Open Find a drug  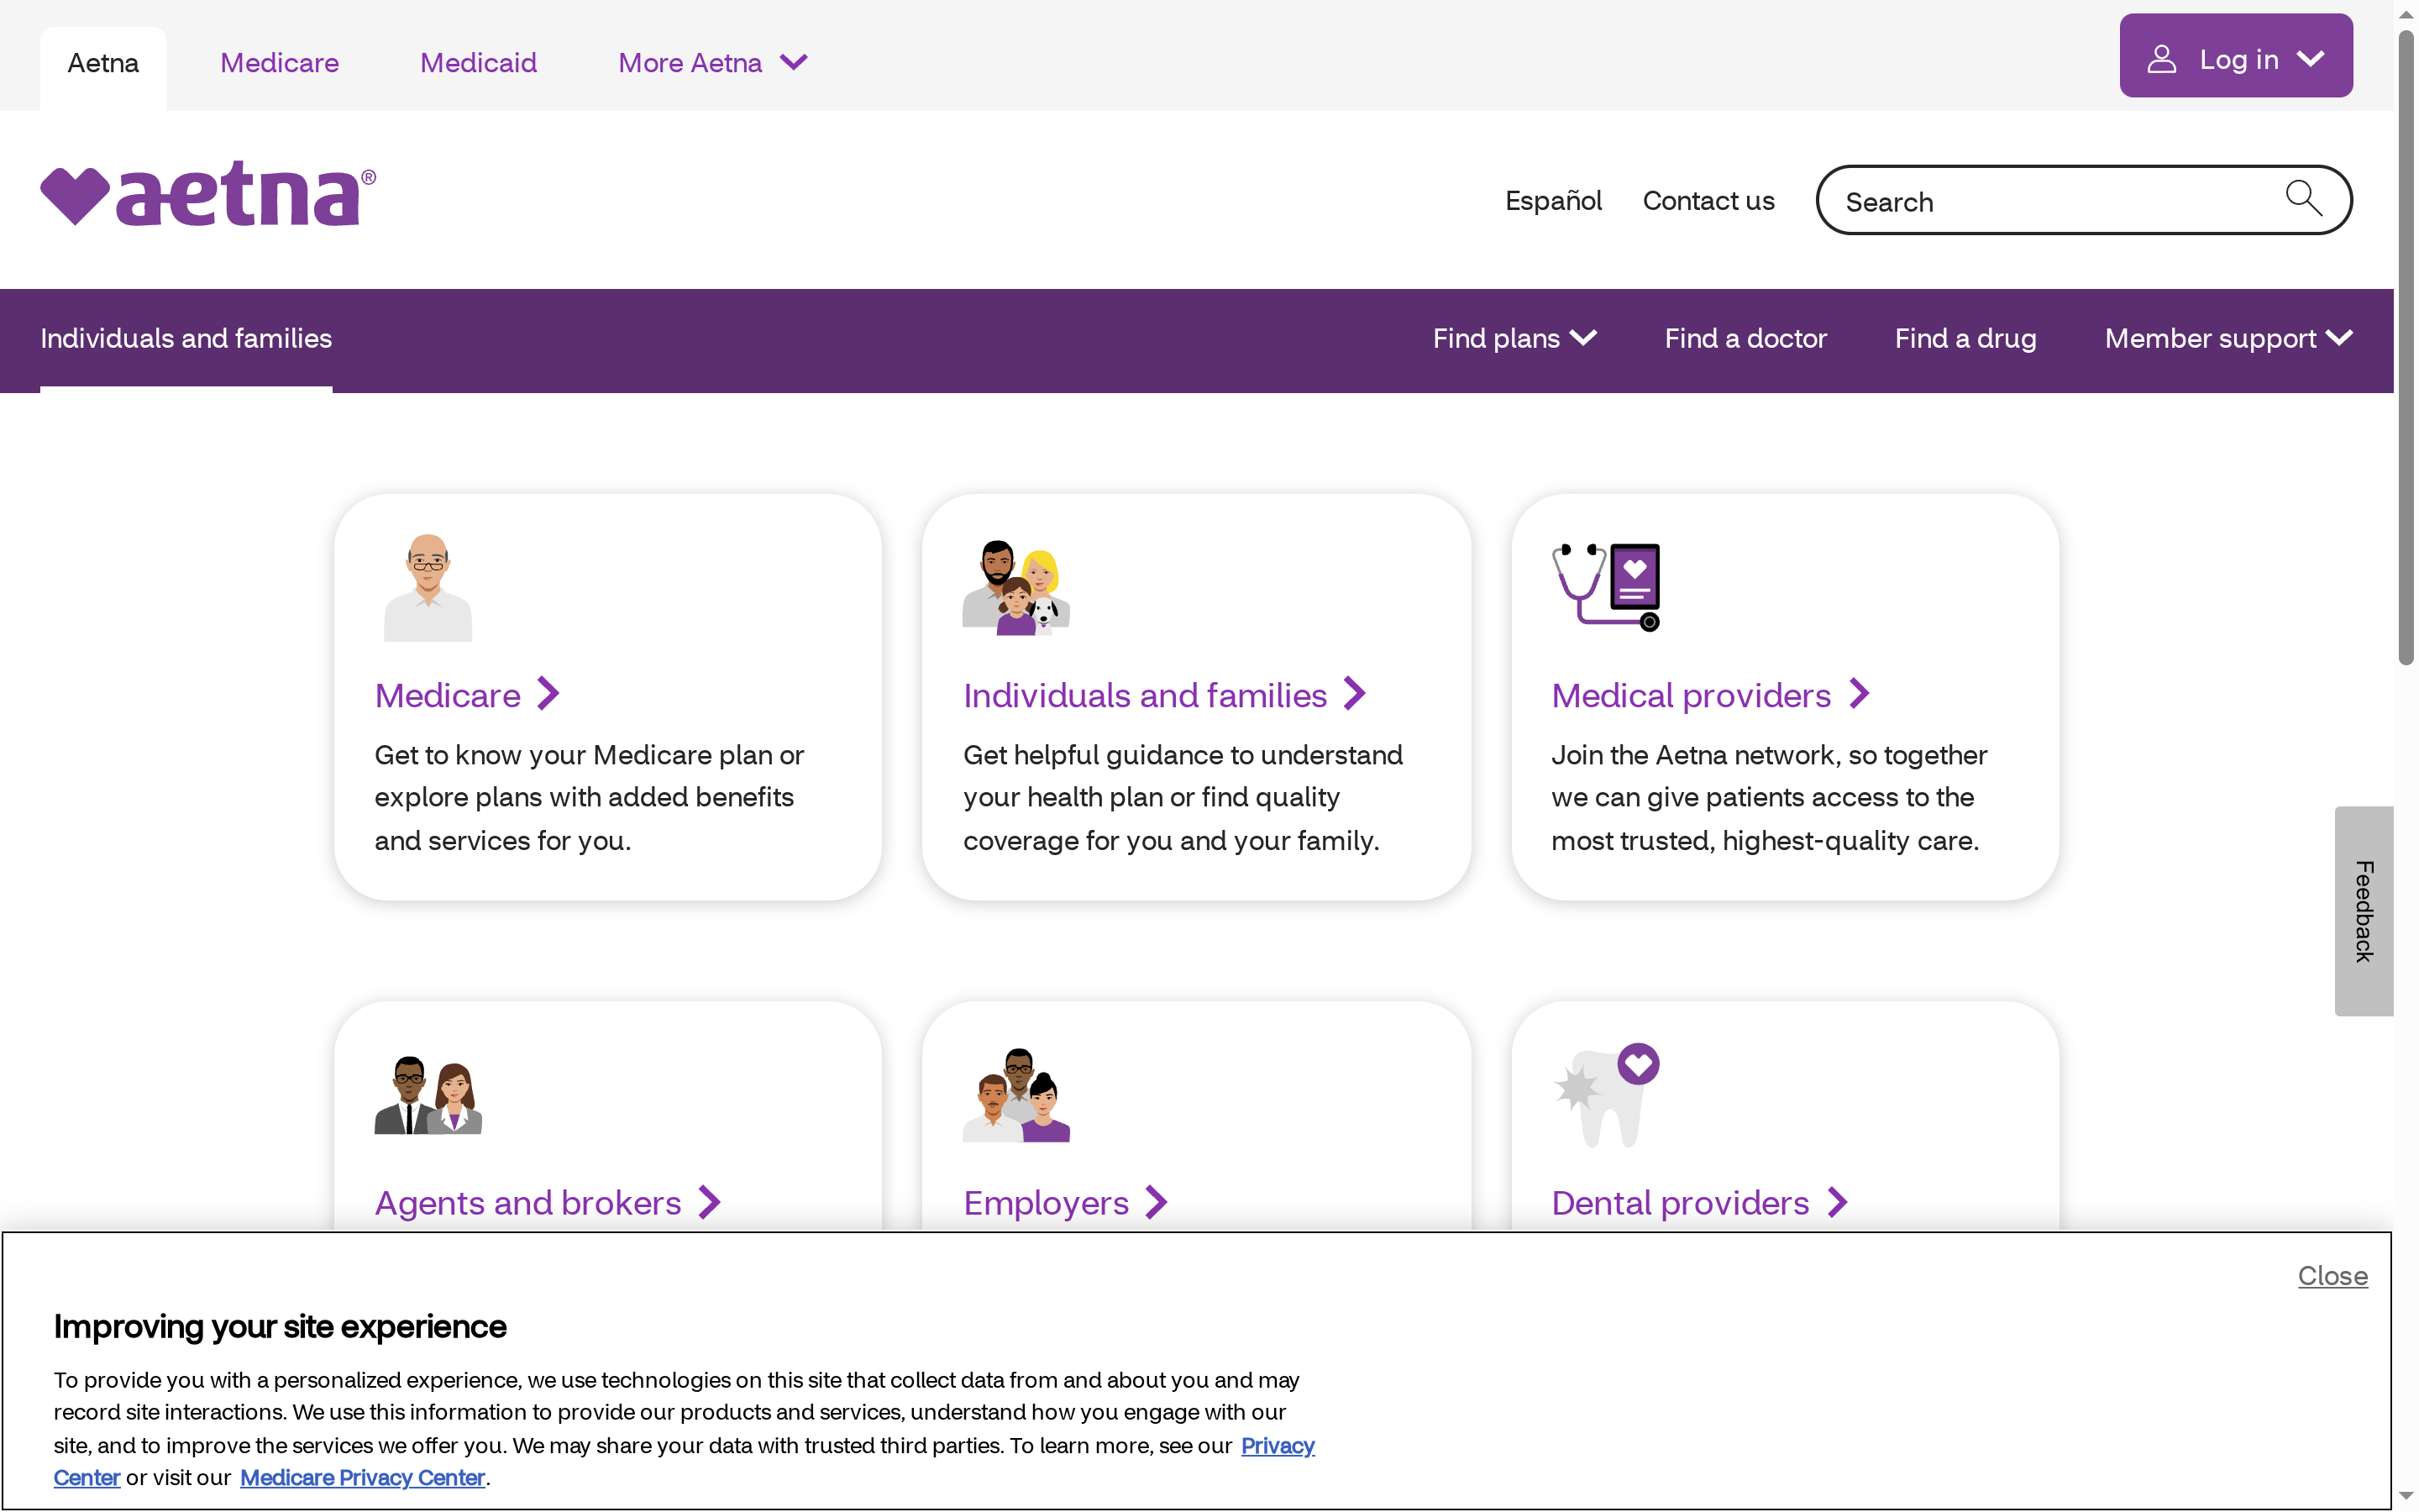(1965, 338)
